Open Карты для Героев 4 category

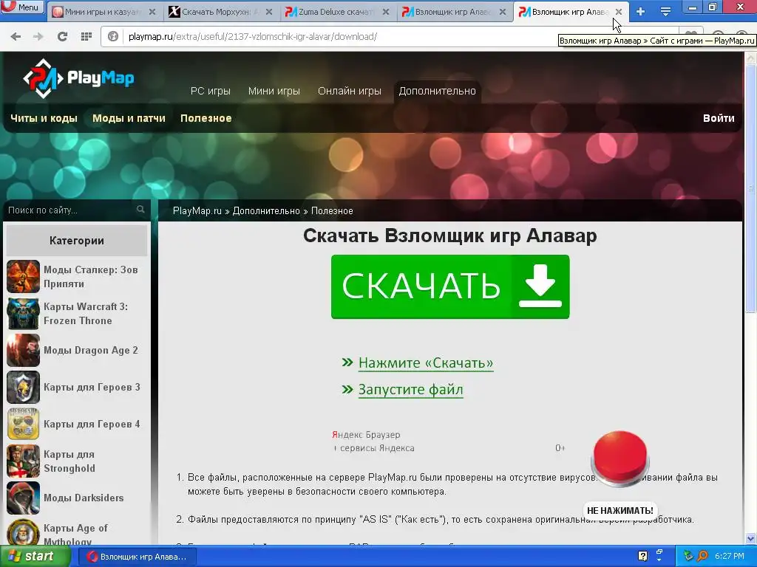point(92,425)
